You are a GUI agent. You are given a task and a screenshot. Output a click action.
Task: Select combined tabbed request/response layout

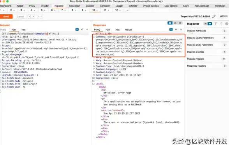pyautogui.click(x=180, y=23)
